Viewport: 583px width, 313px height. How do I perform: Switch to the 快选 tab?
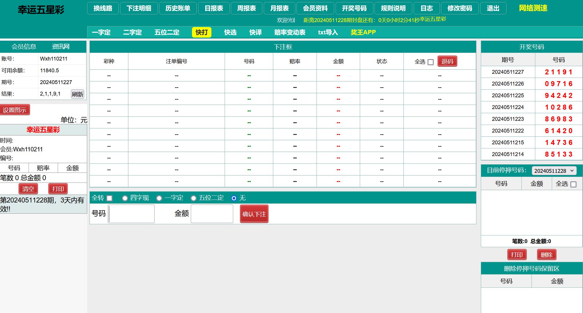pyautogui.click(x=230, y=32)
